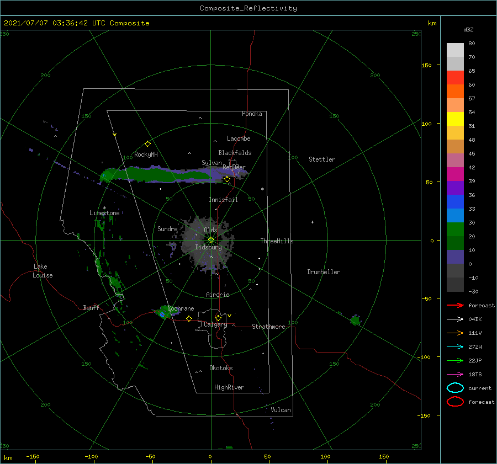Click the Composite_Reflectivity title
The width and height of the screenshot is (497, 464).
pos(248,8)
